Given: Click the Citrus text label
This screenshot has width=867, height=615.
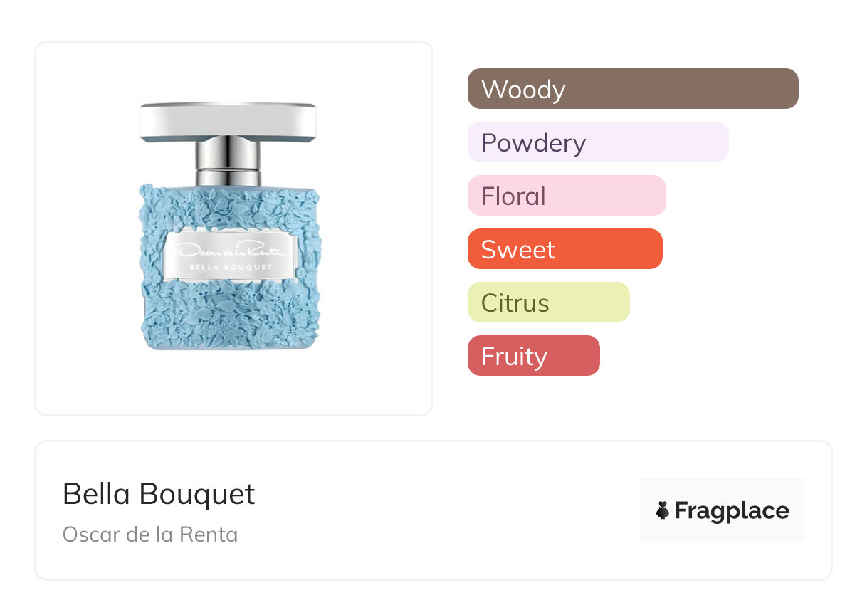Looking at the screenshot, I should pyautogui.click(x=515, y=303).
